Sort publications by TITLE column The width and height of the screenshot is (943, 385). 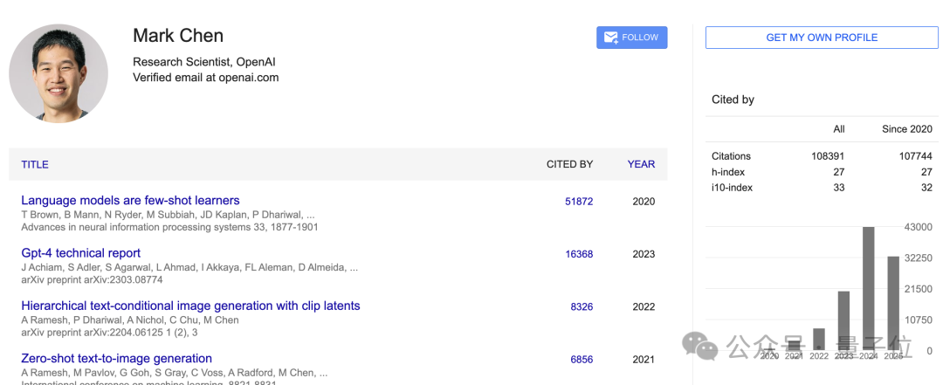(35, 164)
